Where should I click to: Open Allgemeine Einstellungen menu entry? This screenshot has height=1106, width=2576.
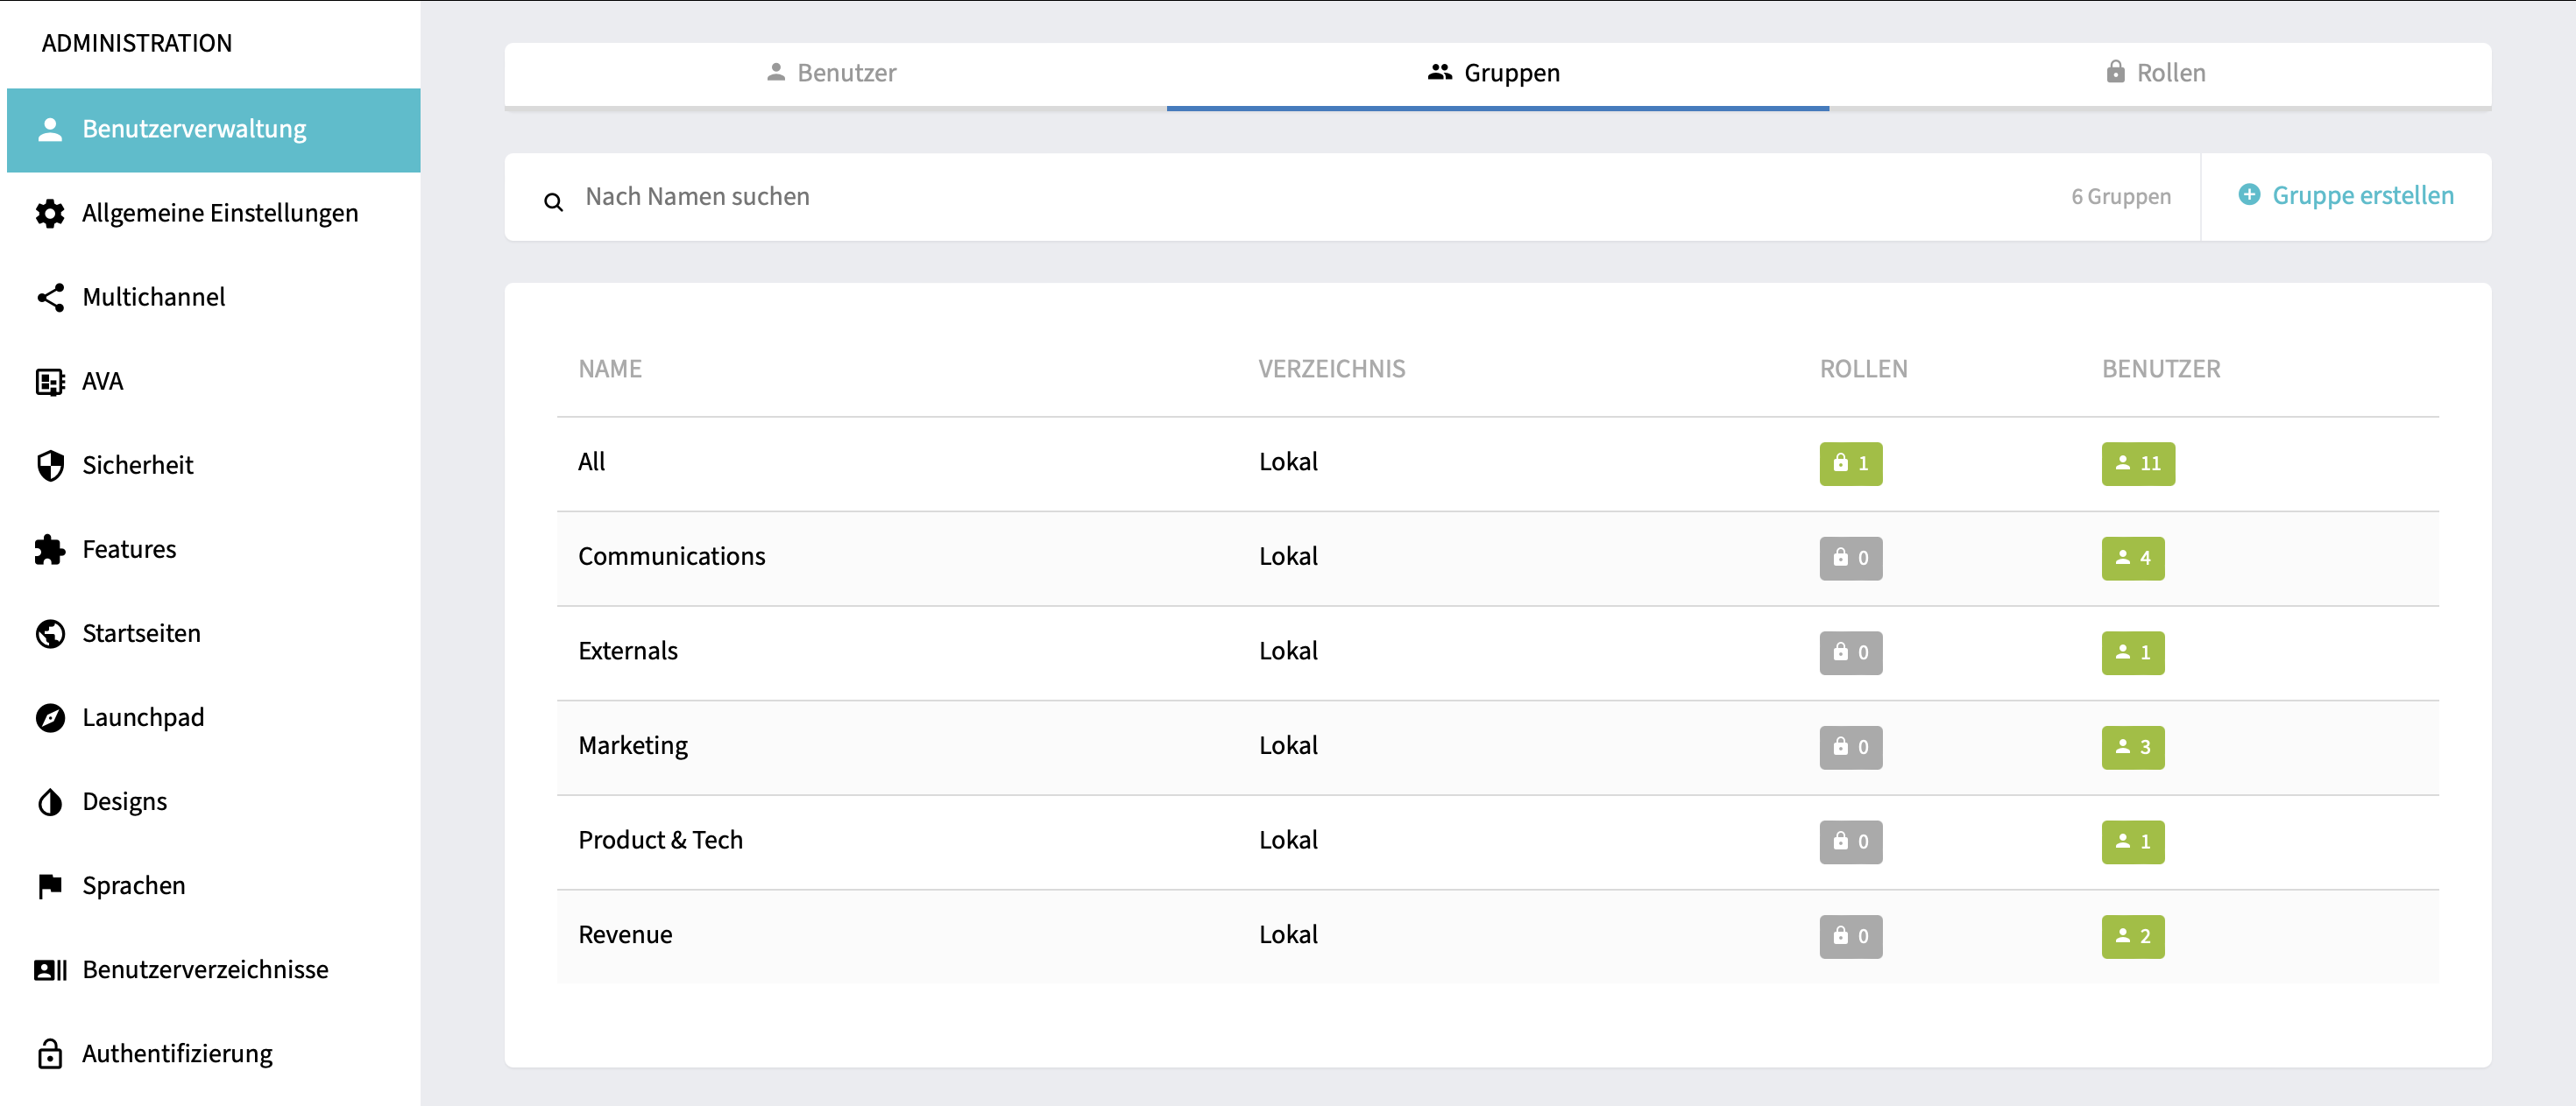214,214
